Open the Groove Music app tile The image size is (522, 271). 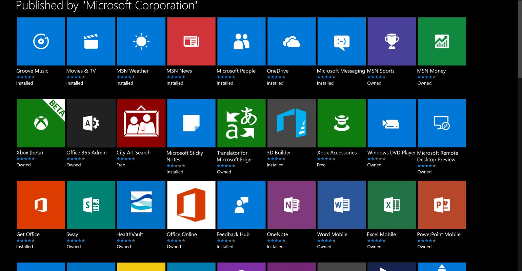tap(41, 41)
